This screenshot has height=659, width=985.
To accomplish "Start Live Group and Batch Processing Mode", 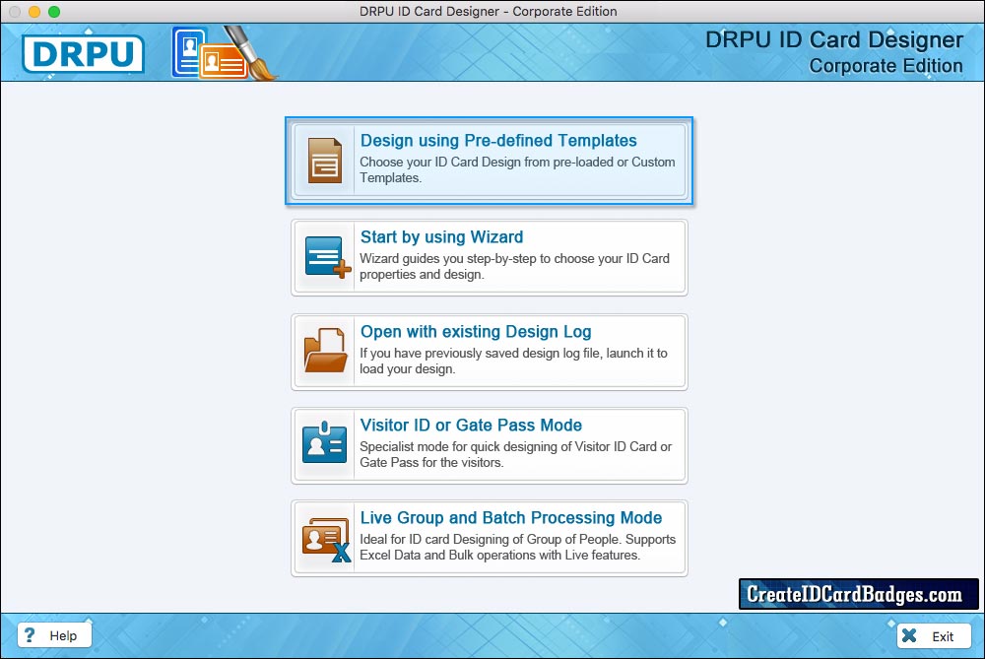I will click(x=490, y=539).
